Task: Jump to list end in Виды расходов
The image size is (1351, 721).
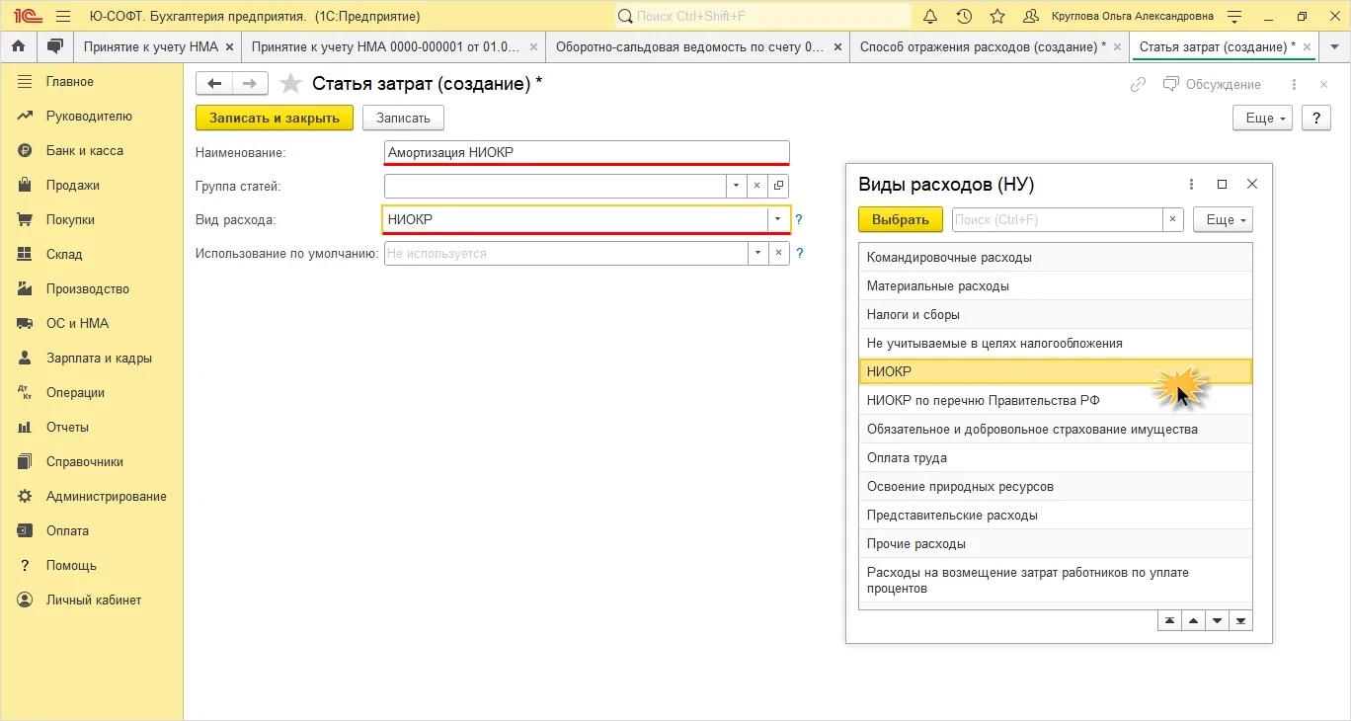Action: 1240,620
